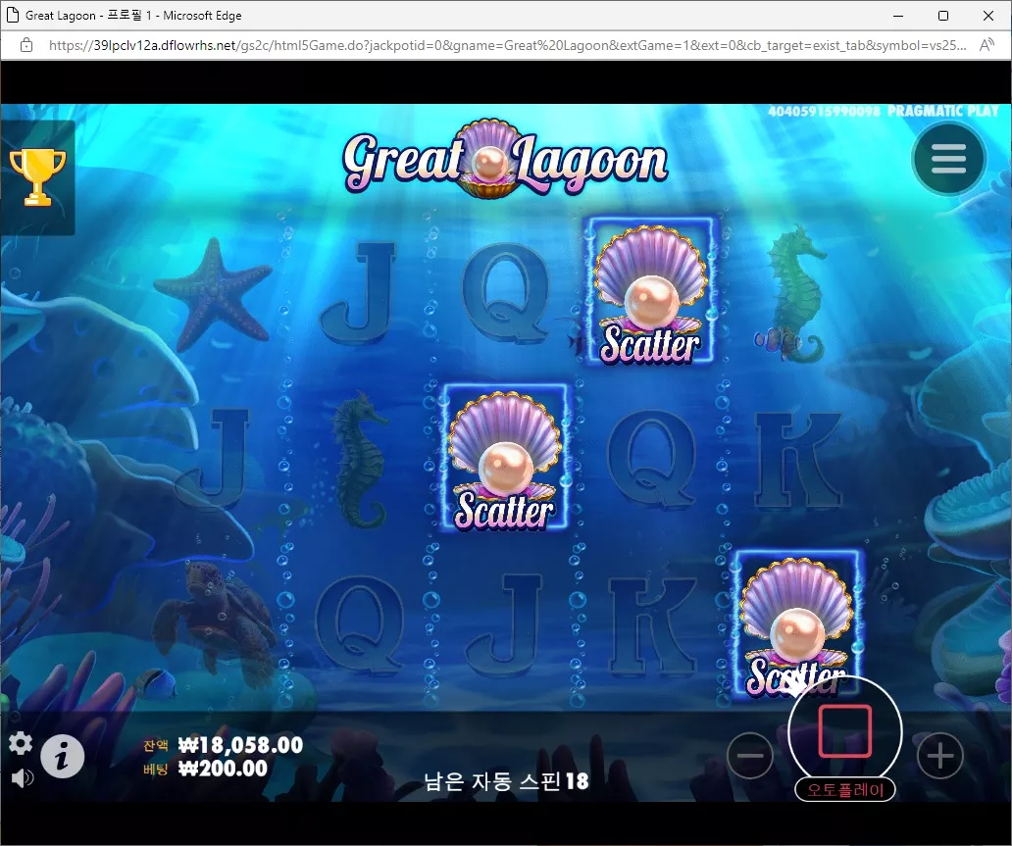The image size is (1012, 846).
Task: Click the green seahorse symbol on fifth reel
Action: 794,294
